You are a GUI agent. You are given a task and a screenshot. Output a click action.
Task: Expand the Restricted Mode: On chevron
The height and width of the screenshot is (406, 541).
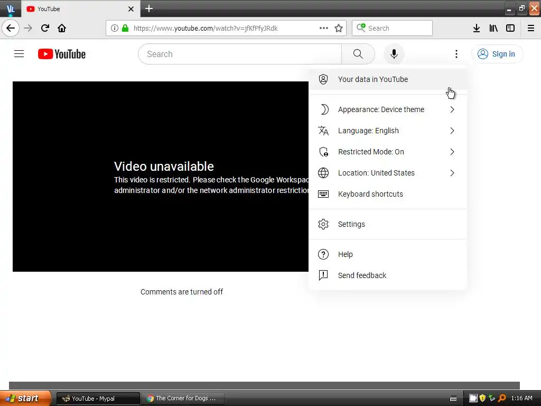tap(452, 152)
